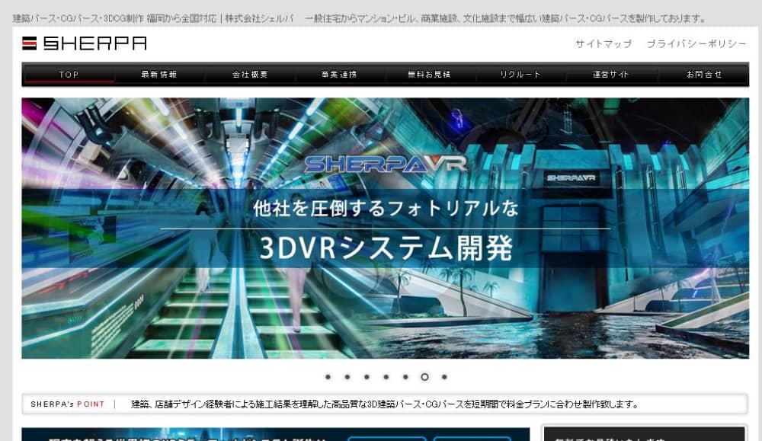Open the サイトマップ link

coord(604,43)
